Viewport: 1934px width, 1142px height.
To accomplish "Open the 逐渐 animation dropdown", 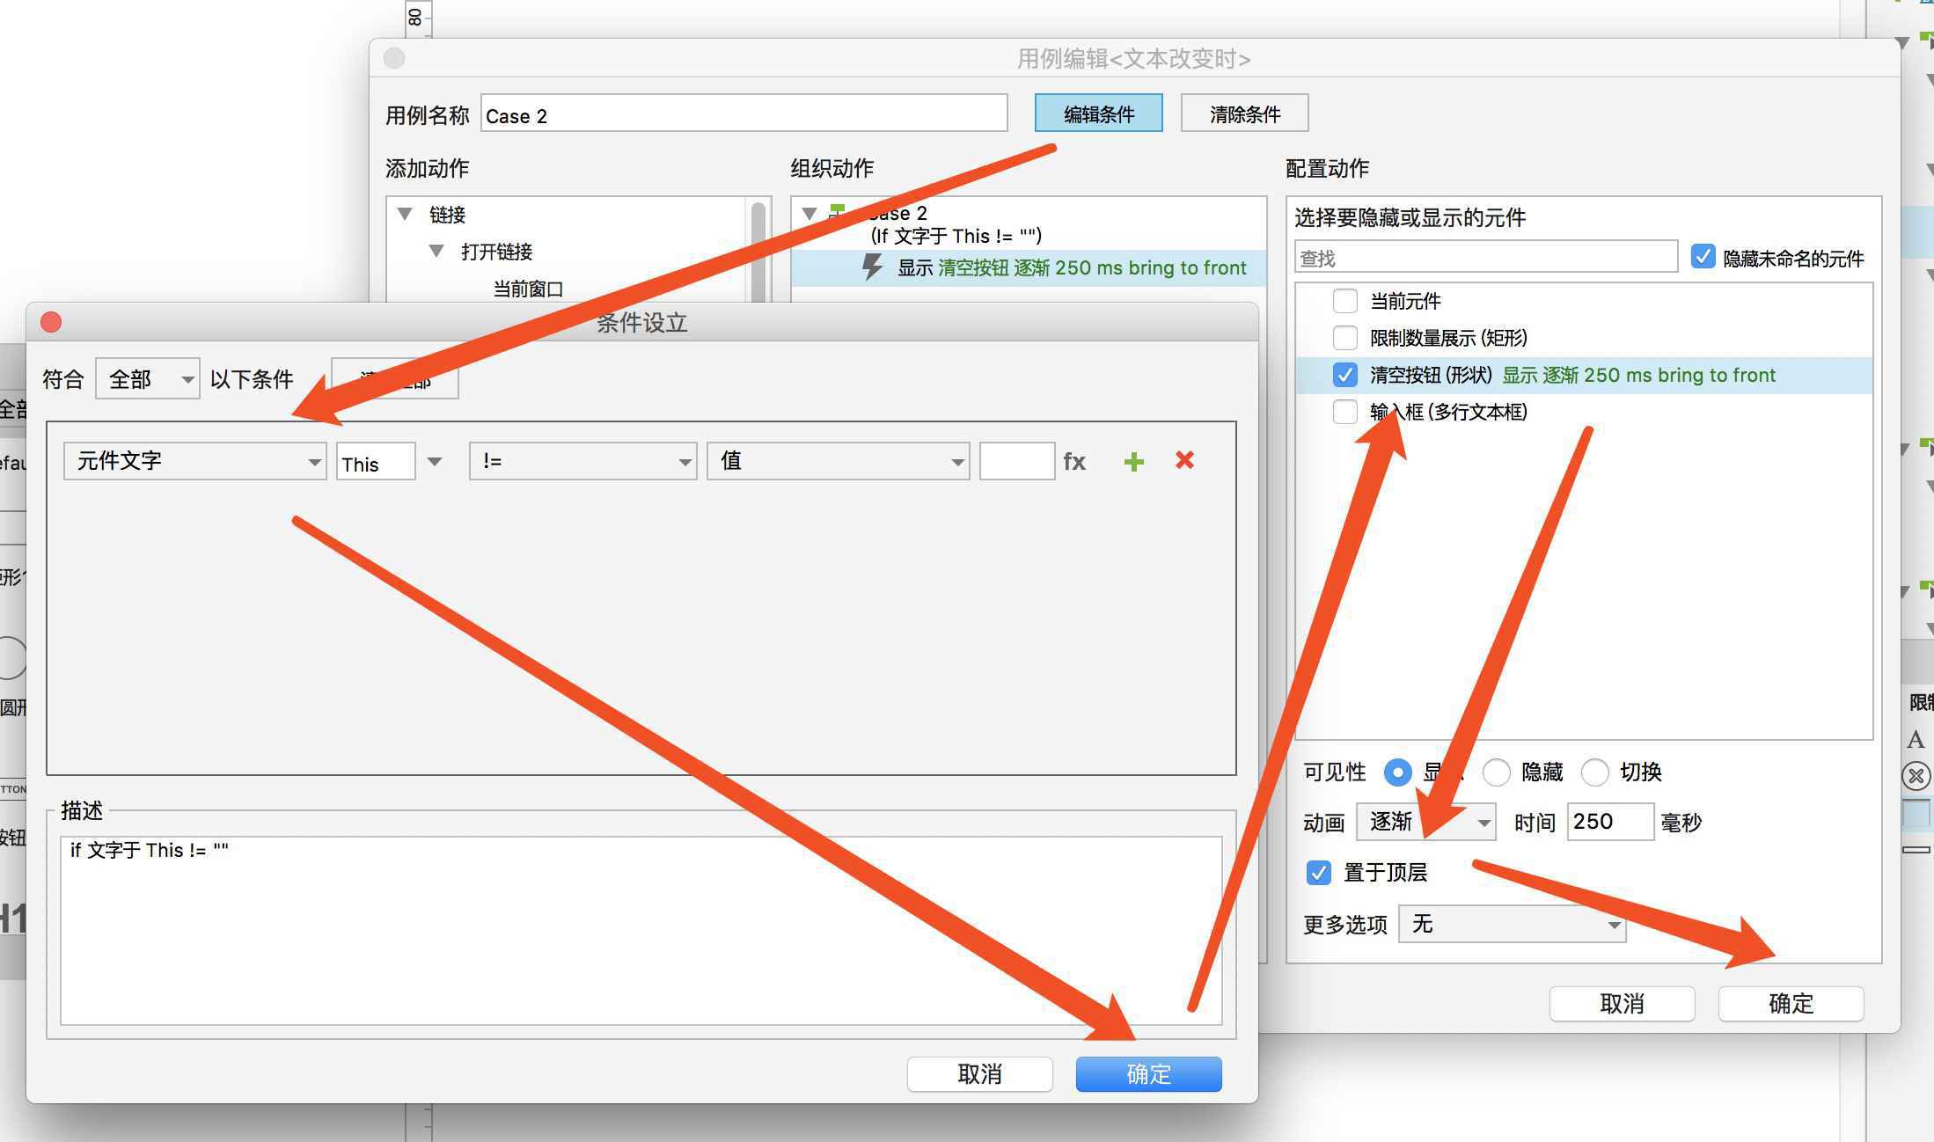I will (x=1425, y=822).
